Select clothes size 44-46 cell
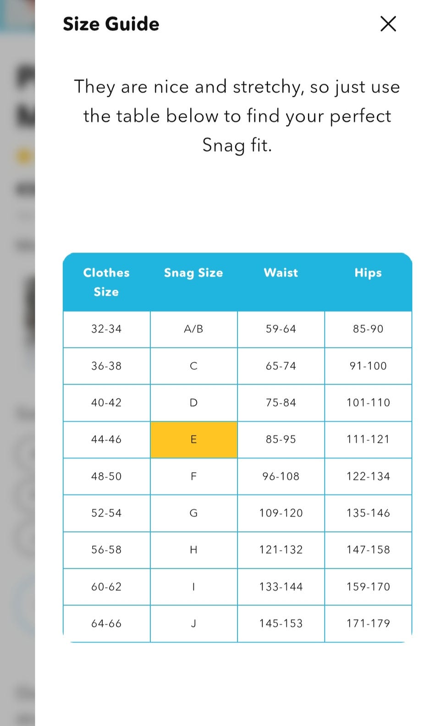 coord(106,440)
